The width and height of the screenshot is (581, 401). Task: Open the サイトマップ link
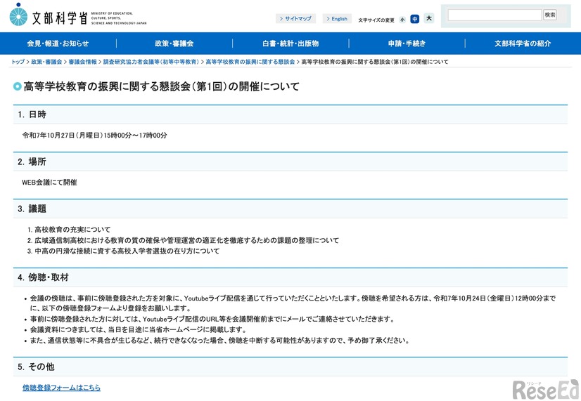pos(295,19)
